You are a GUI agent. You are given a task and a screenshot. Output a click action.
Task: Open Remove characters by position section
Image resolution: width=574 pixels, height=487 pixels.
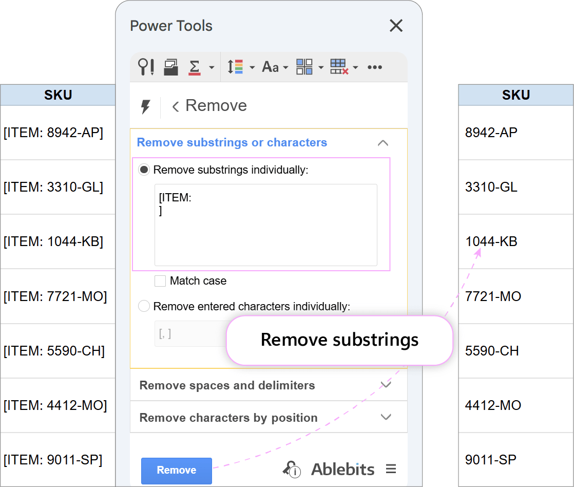269,418
